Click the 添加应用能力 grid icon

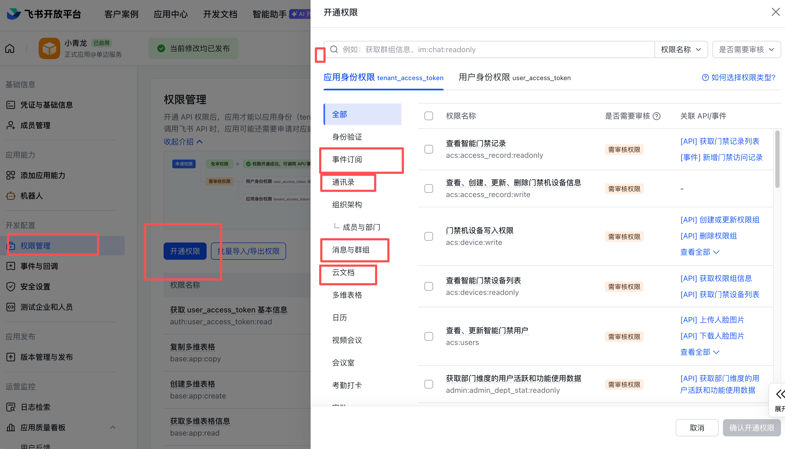pos(10,175)
